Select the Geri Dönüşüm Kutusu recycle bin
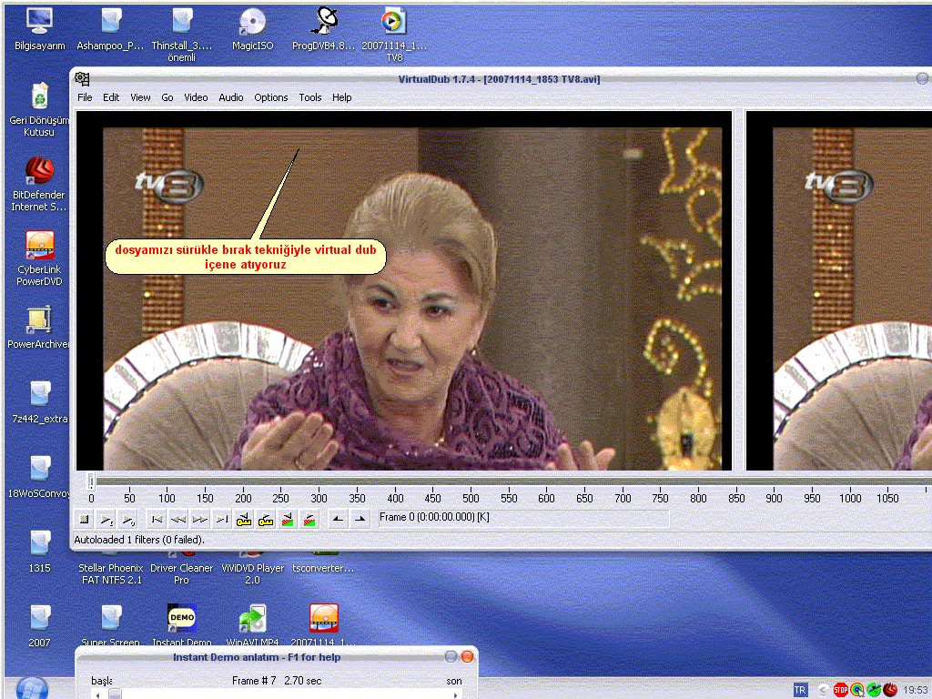 coord(39,109)
